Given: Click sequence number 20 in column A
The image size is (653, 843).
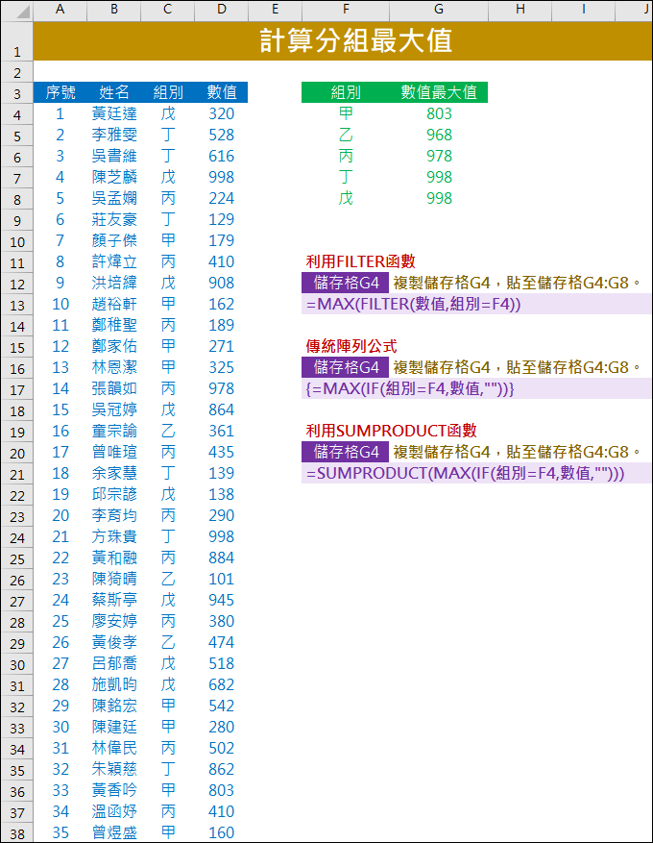Looking at the screenshot, I should click(60, 515).
